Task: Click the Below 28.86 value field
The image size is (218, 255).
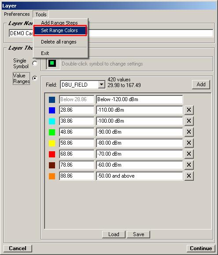Action: (77, 99)
